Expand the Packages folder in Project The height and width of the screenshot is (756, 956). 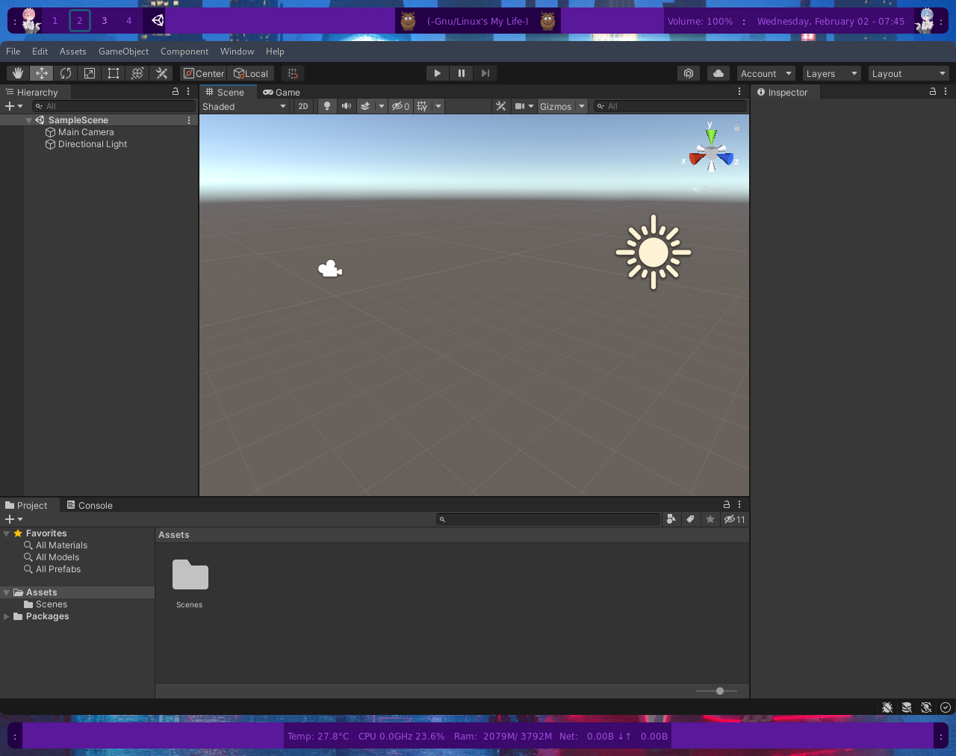click(7, 616)
